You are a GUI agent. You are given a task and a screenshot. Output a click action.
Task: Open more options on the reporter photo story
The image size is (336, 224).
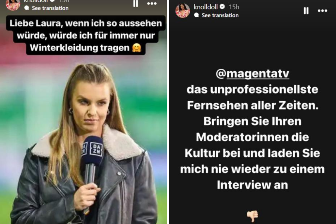tap(152, 3)
